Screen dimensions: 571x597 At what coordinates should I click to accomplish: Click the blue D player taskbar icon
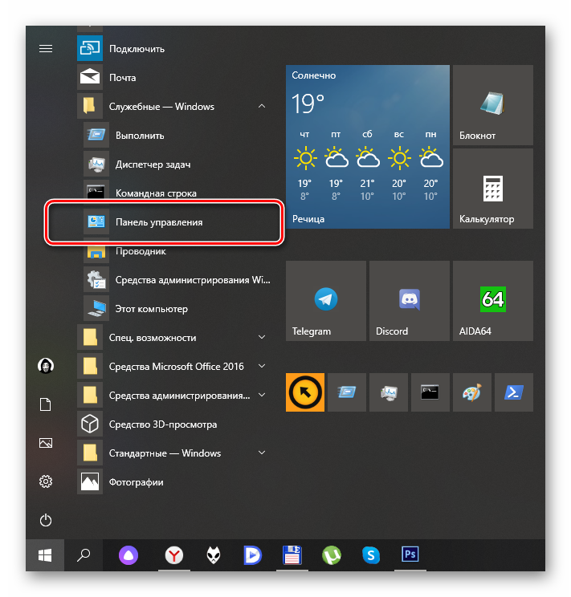click(253, 555)
